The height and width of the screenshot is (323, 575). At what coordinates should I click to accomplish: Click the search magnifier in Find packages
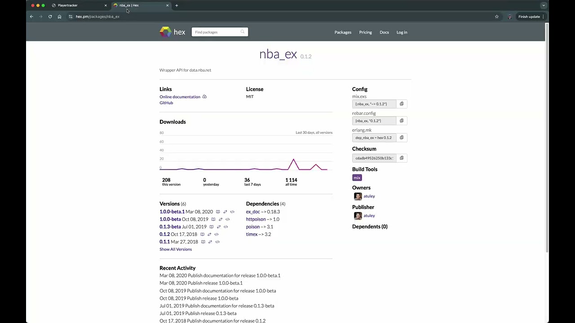tap(243, 32)
